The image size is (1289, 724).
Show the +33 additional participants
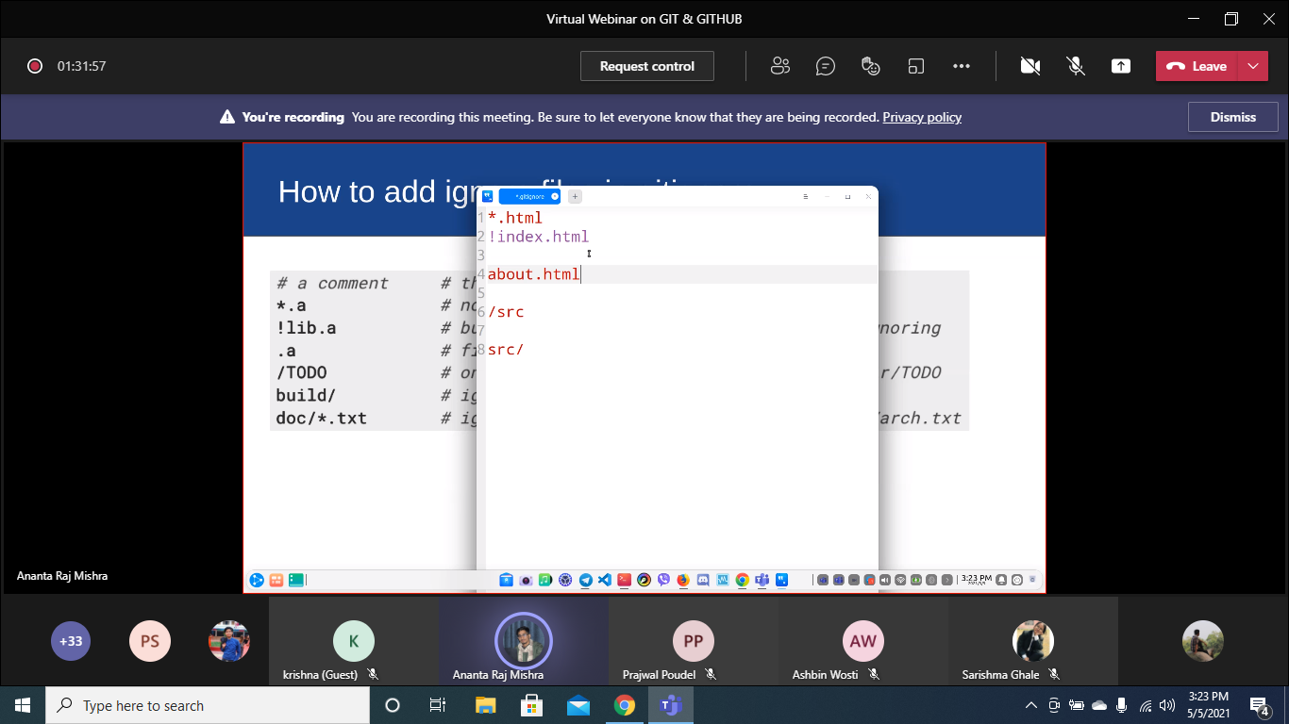71,641
